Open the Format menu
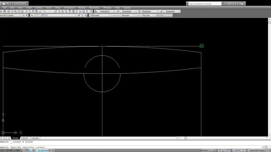The height and width of the screenshot is (152, 271). 39,8
